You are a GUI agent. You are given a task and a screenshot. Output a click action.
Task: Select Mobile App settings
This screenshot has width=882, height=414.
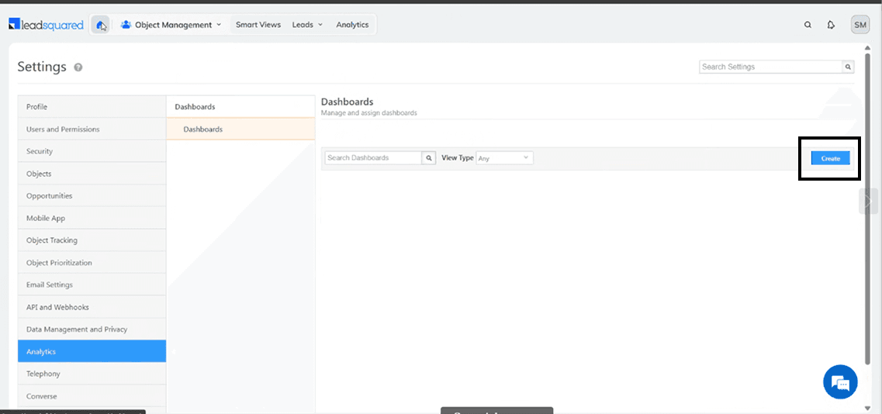(92, 219)
